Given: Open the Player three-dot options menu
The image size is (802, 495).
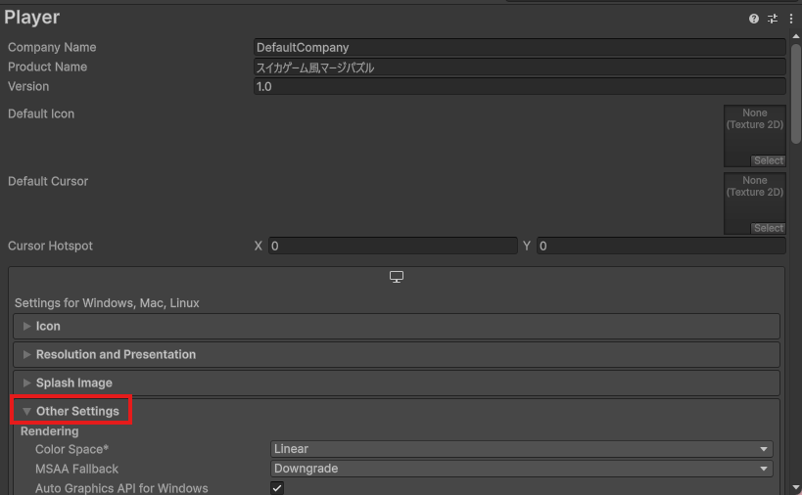Looking at the screenshot, I should (791, 19).
